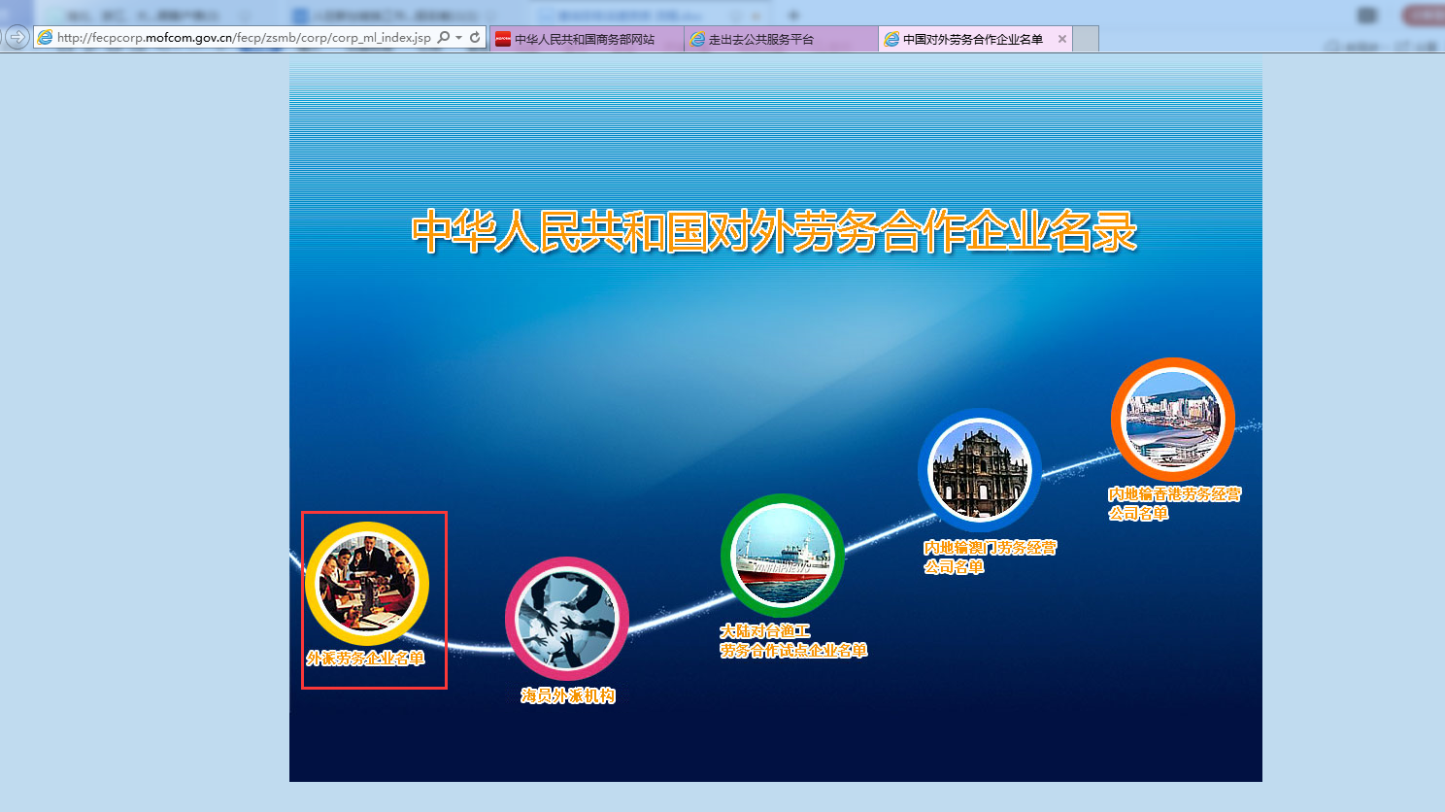The height and width of the screenshot is (812, 1445).
Task: Open the 海员外派机构 link
Action: tap(567, 695)
